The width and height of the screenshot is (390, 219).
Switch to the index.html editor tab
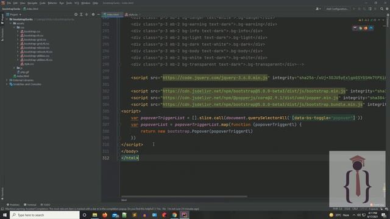pos(112,15)
